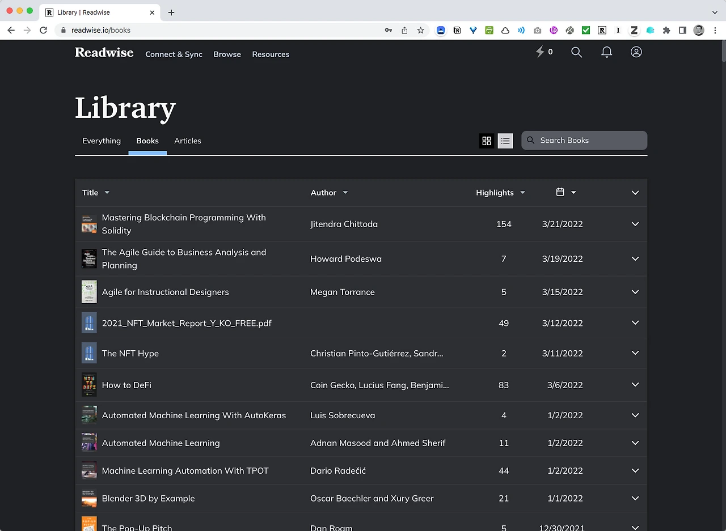Image resolution: width=726 pixels, height=531 pixels.
Task: Open the search magnifier icon in header
Action: (576, 52)
